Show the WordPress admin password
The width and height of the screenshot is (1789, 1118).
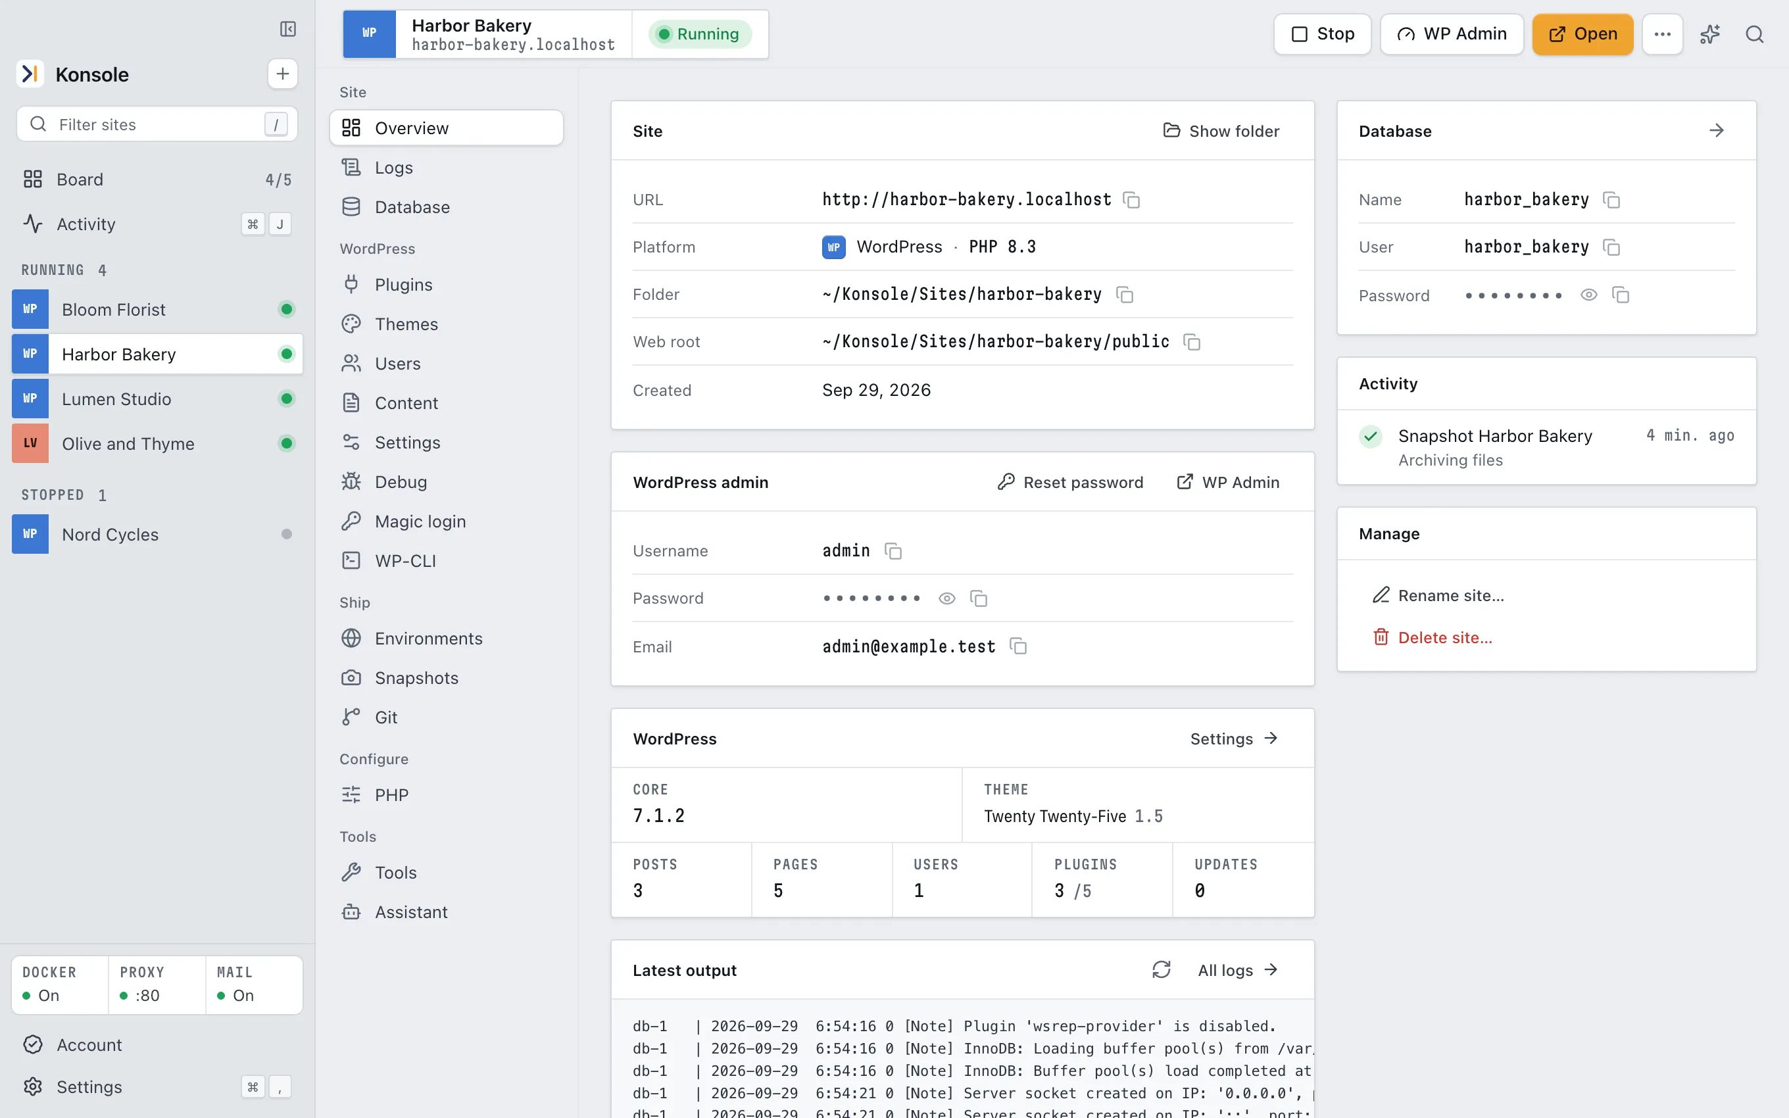947,598
